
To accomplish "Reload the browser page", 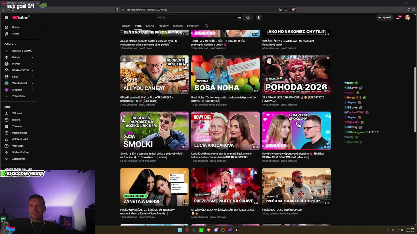I will [x=13, y=10].
